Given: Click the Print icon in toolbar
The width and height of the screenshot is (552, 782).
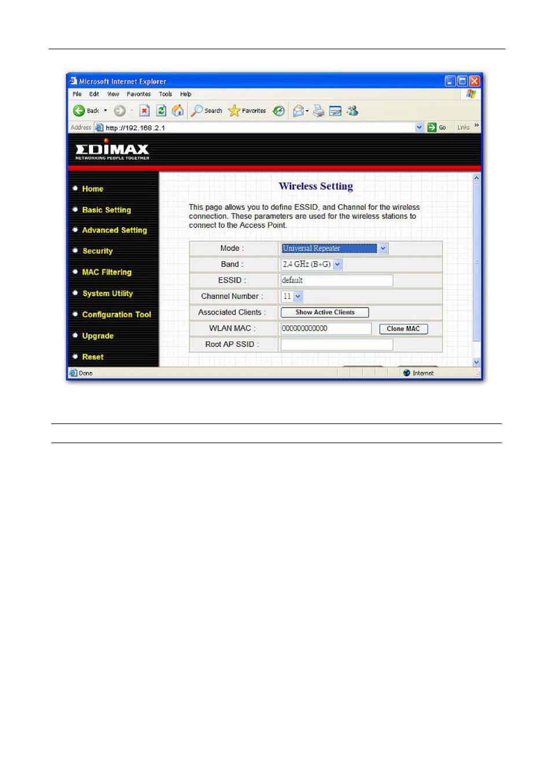Looking at the screenshot, I should 318,111.
